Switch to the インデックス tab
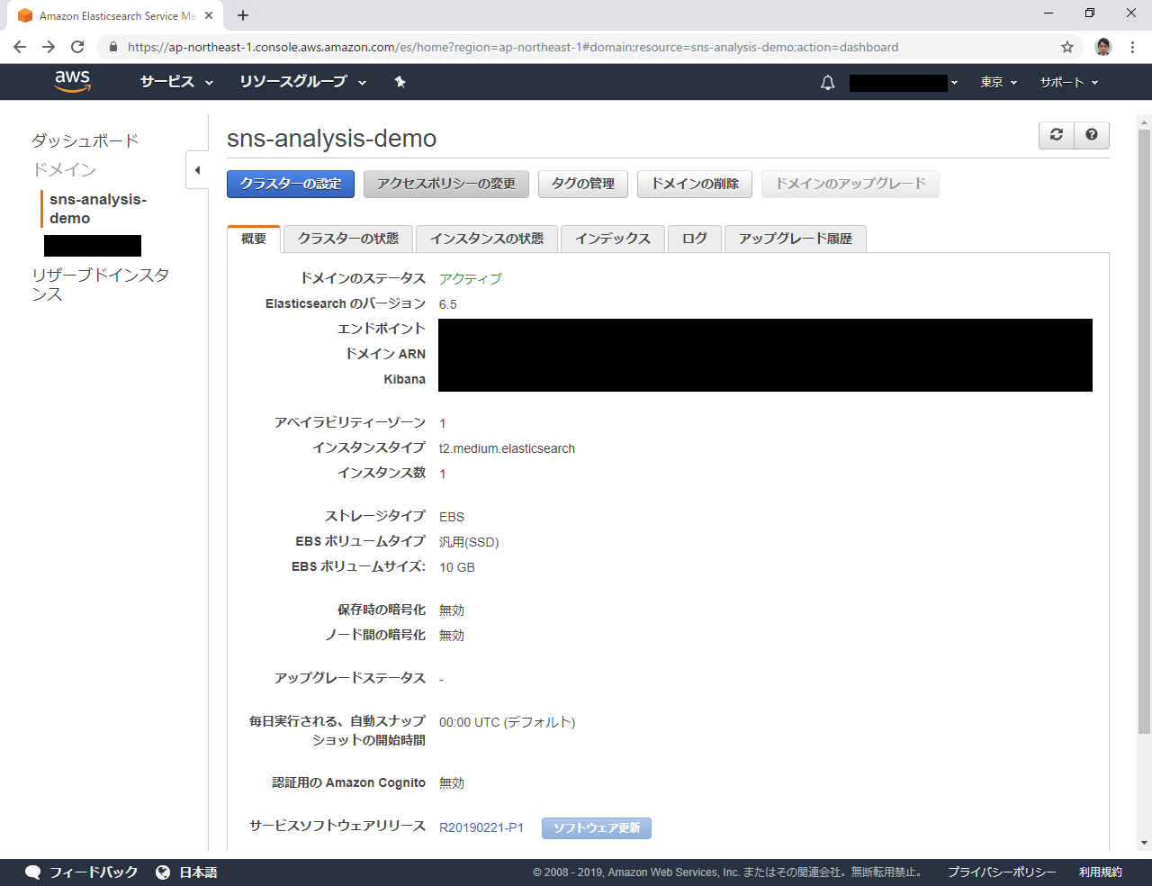The image size is (1152, 886). pyautogui.click(x=612, y=239)
